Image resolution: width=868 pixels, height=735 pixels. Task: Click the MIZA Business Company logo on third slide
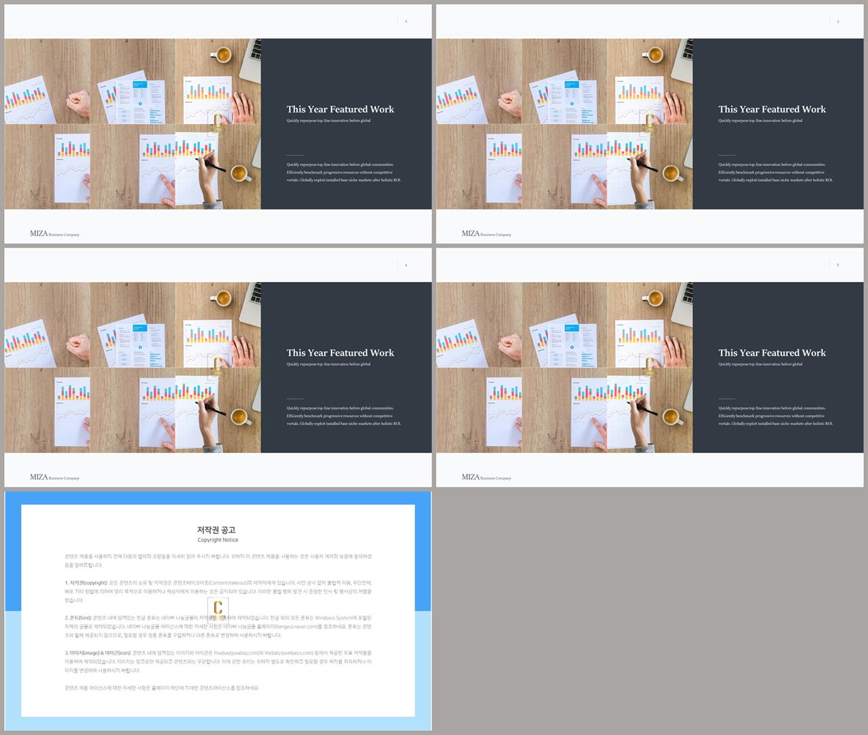tap(54, 477)
